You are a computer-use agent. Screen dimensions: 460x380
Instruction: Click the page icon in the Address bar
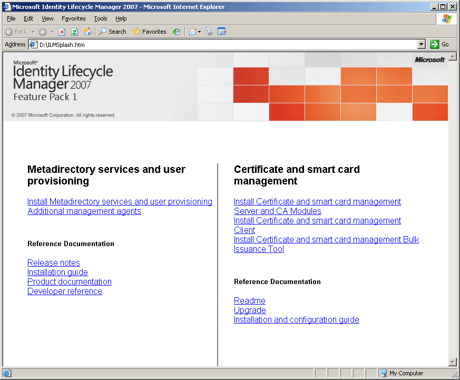(x=33, y=45)
